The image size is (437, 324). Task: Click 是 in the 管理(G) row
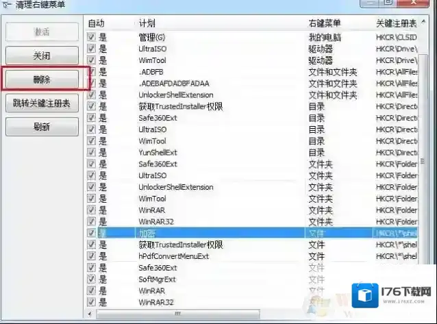point(103,37)
